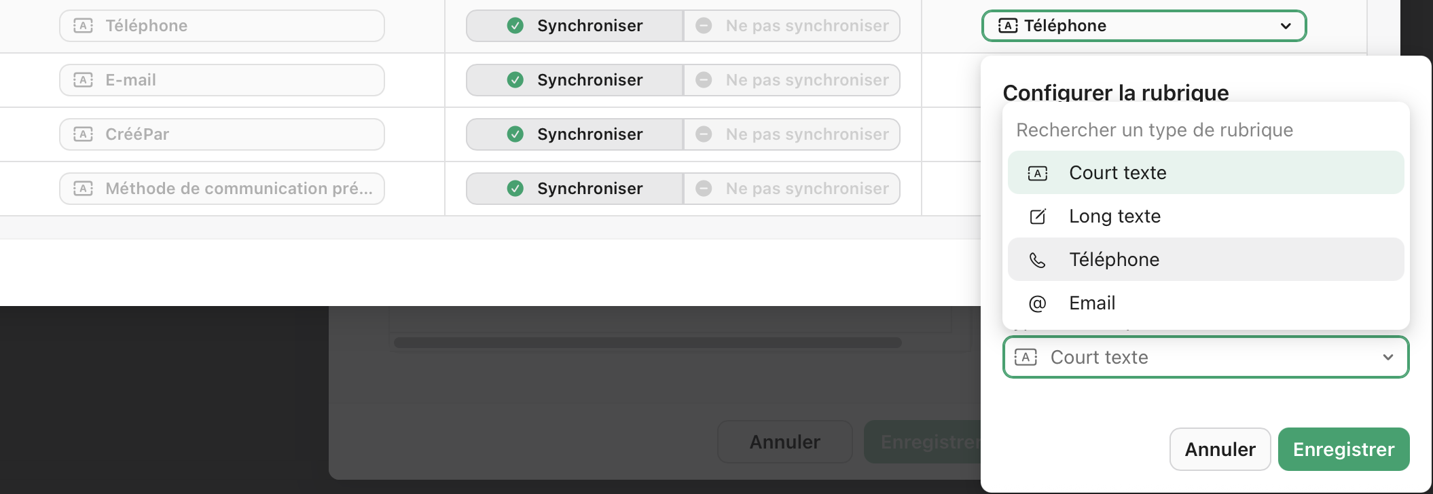
Task: Choose Long texte in the rubrique list
Action: pyautogui.click(x=1114, y=216)
